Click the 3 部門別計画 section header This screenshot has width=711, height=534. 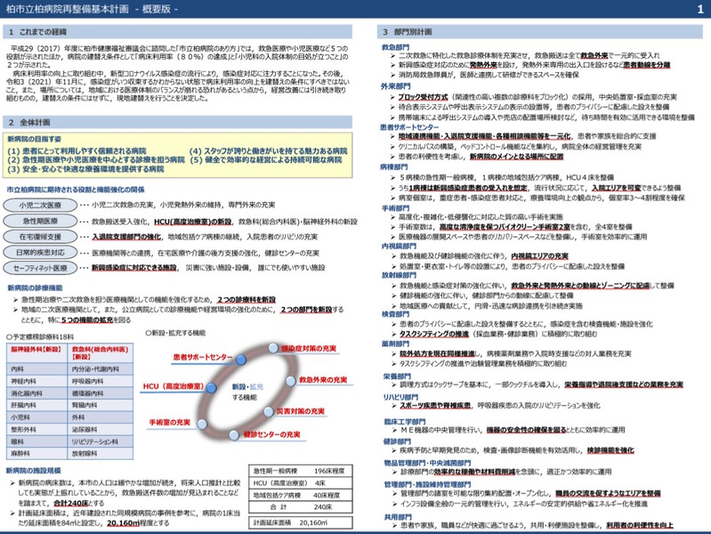539,32
